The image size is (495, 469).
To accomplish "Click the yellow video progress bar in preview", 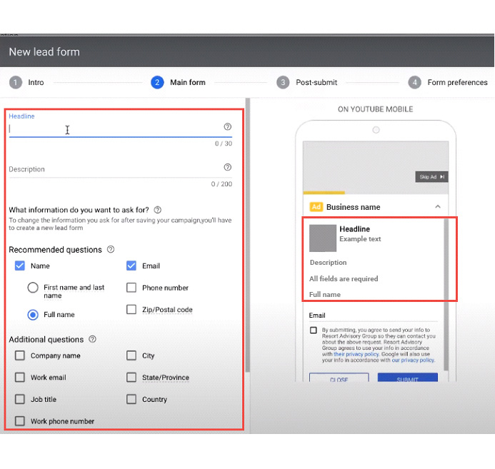I will tap(324, 193).
